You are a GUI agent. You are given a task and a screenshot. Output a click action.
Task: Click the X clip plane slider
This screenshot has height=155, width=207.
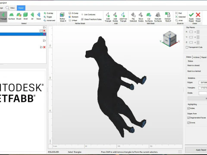(198, 32)
